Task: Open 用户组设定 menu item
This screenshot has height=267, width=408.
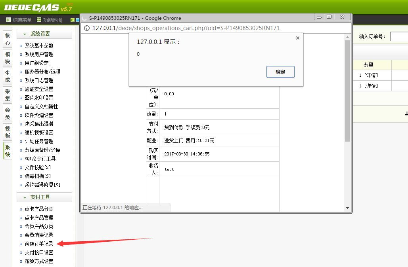Action: [37, 63]
